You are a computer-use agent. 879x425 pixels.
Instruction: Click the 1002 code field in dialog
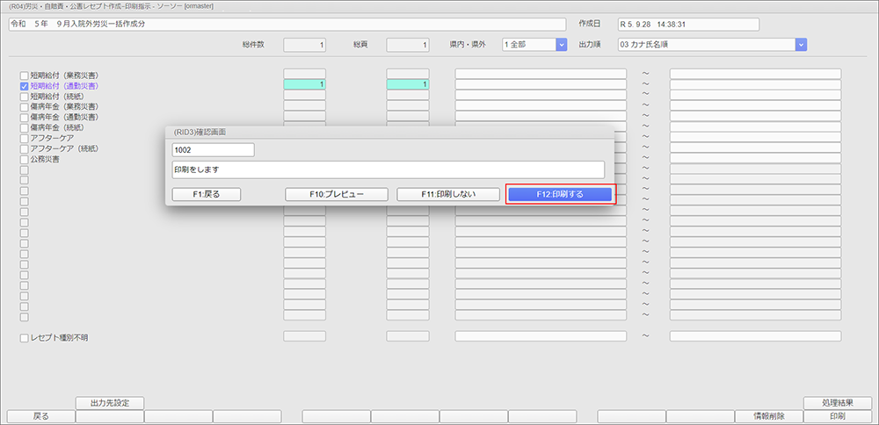pyautogui.click(x=213, y=150)
